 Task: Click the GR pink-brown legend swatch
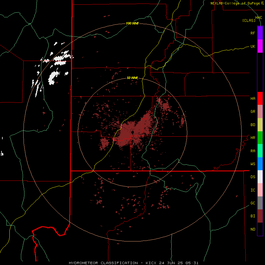[260, 112]
